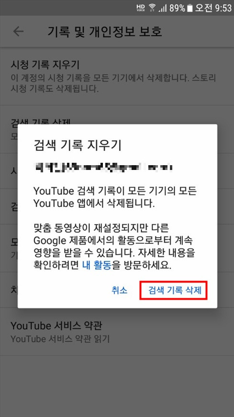Image resolution: width=234 pixels, height=417 pixels.
Task: Tap the back arrow in the header
Action: (18, 32)
